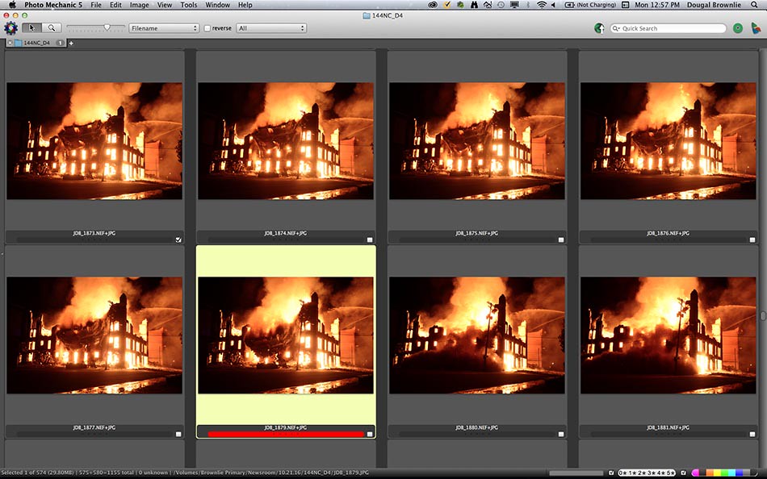Open the volume control in menu bar
Screen dimensions: 767x479
[553, 5]
